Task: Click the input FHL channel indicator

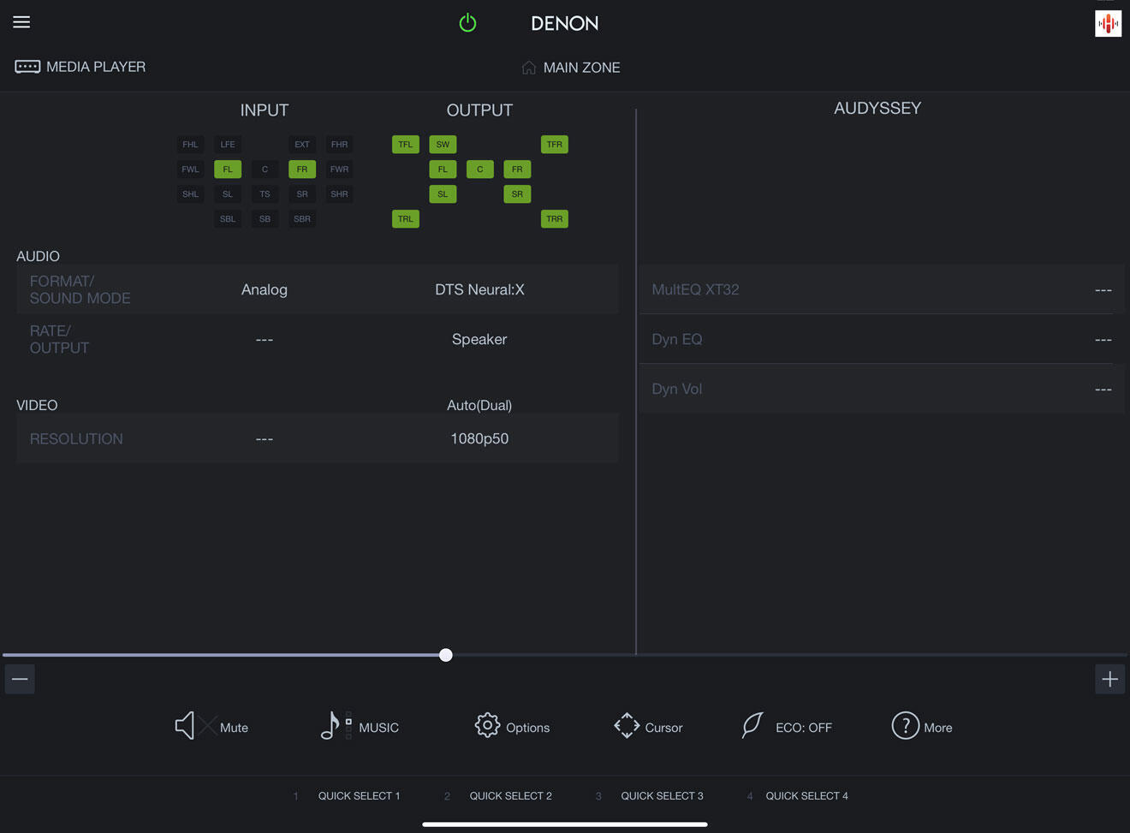Action: point(190,145)
